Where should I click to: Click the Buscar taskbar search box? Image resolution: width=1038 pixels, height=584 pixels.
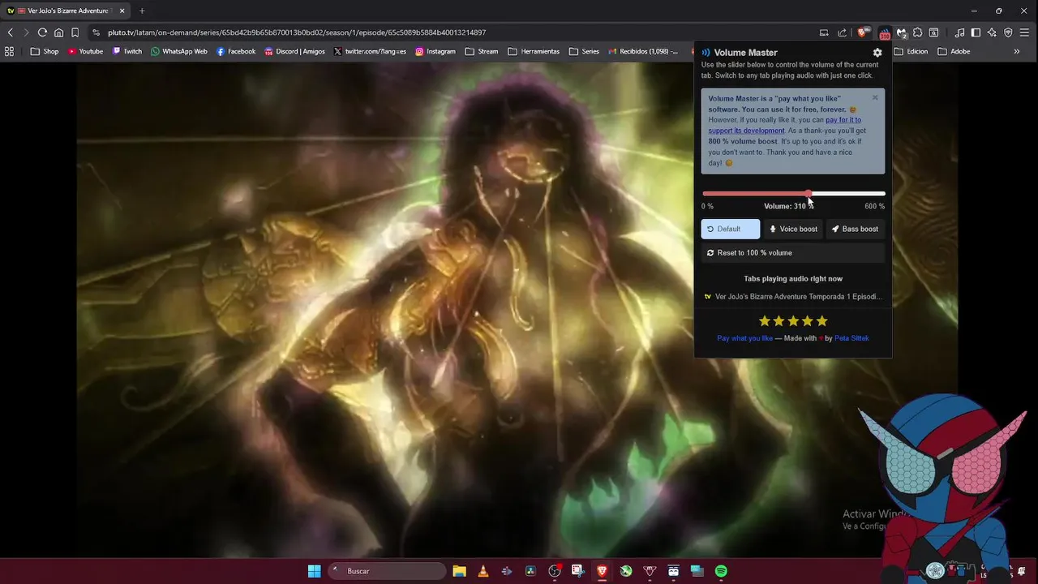coord(387,571)
